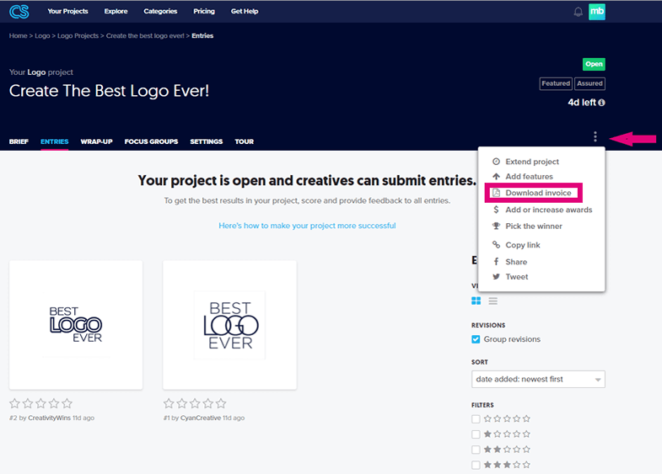Select Copy link from the menu
Viewport: 662px width, 474px height.
[x=523, y=245]
